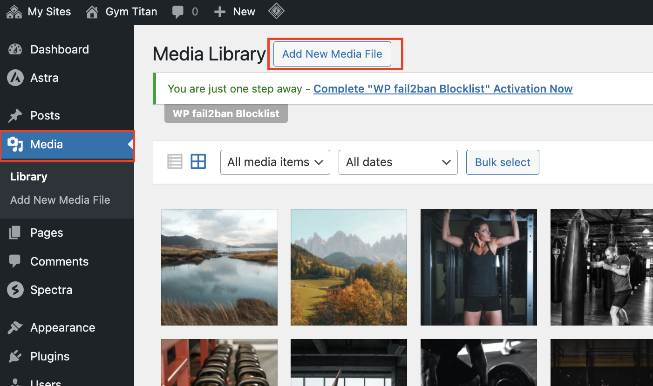
Task: Select the barbell weight plate thumbnail
Action: [479, 362]
